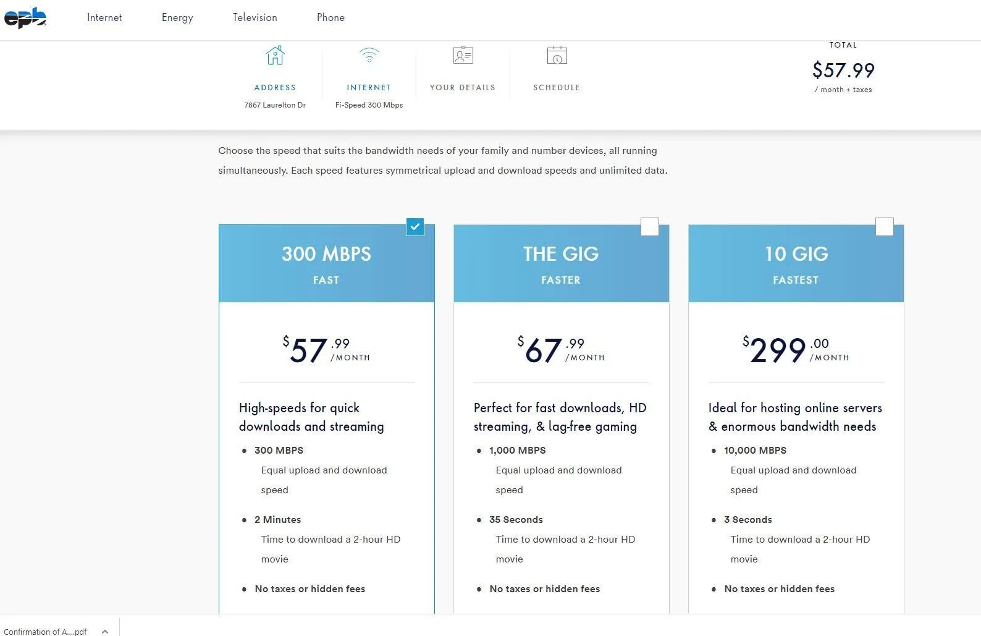Select The Gig plan checkbox
The height and width of the screenshot is (636, 981).
click(650, 227)
